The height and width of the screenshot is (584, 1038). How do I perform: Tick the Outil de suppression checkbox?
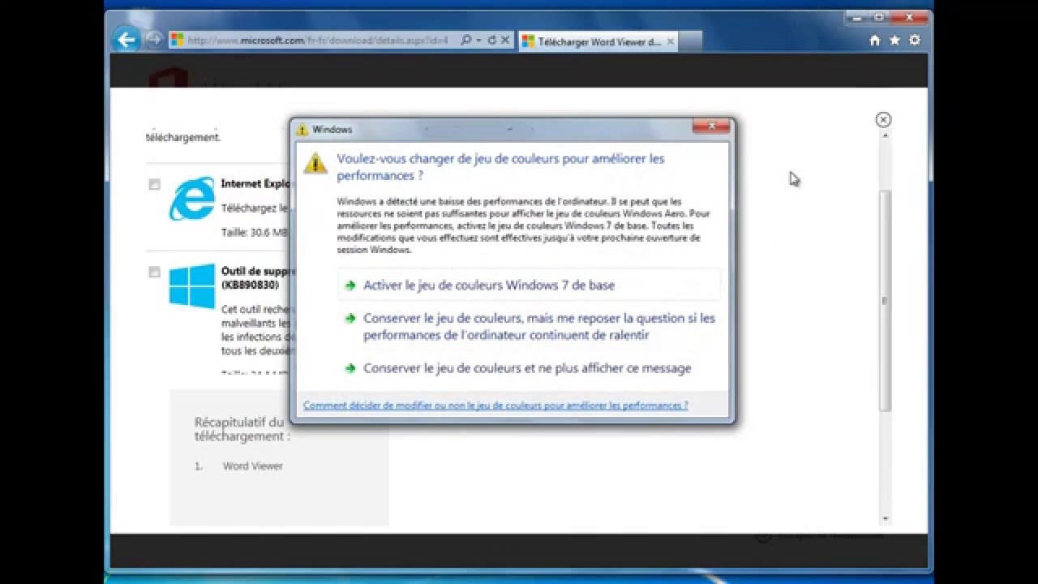(x=154, y=272)
